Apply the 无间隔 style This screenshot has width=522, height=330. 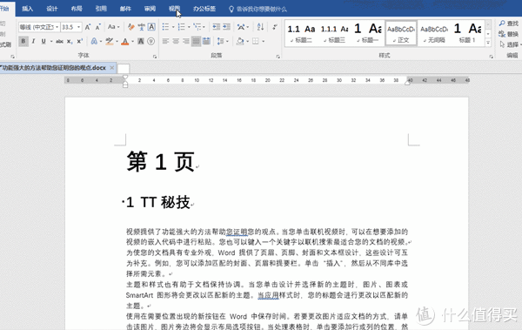pyautogui.click(x=434, y=33)
